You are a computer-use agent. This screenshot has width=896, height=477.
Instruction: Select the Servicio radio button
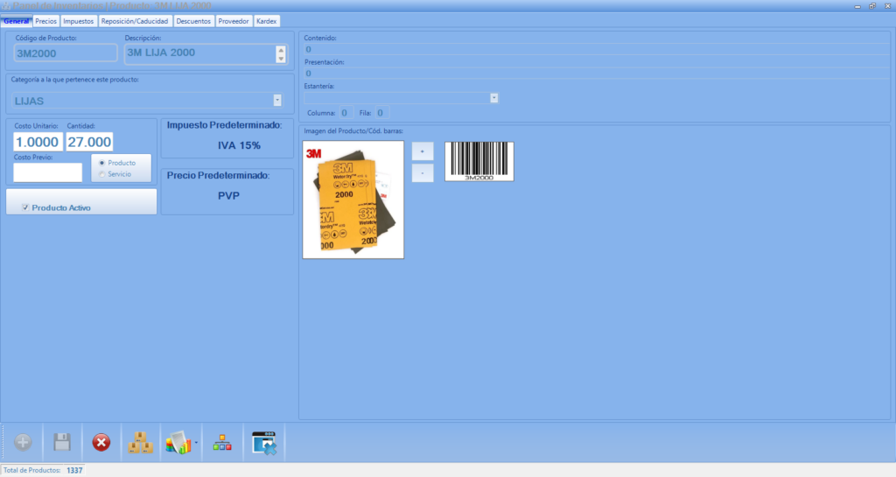[102, 174]
